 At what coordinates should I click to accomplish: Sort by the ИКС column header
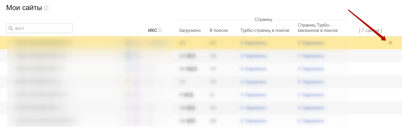click(x=152, y=30)
